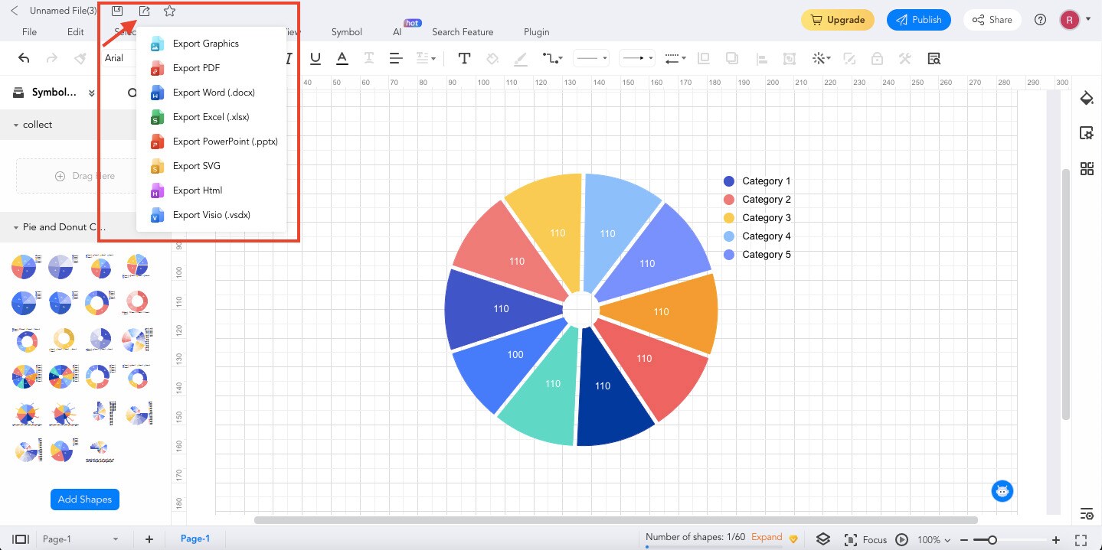
Task: Select the Text tool
Action: 464,58
